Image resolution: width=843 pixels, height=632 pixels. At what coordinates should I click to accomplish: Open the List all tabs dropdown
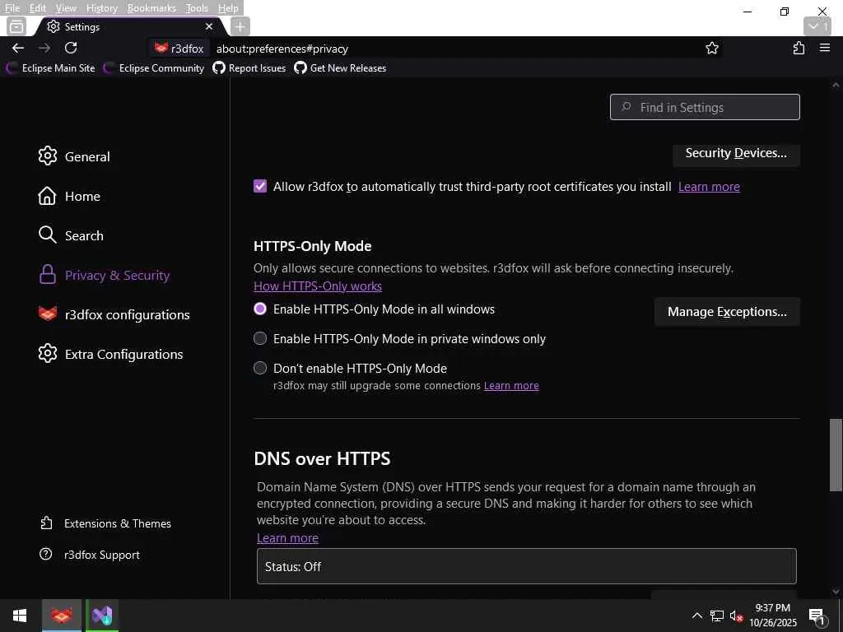click(x=817, y=26)
